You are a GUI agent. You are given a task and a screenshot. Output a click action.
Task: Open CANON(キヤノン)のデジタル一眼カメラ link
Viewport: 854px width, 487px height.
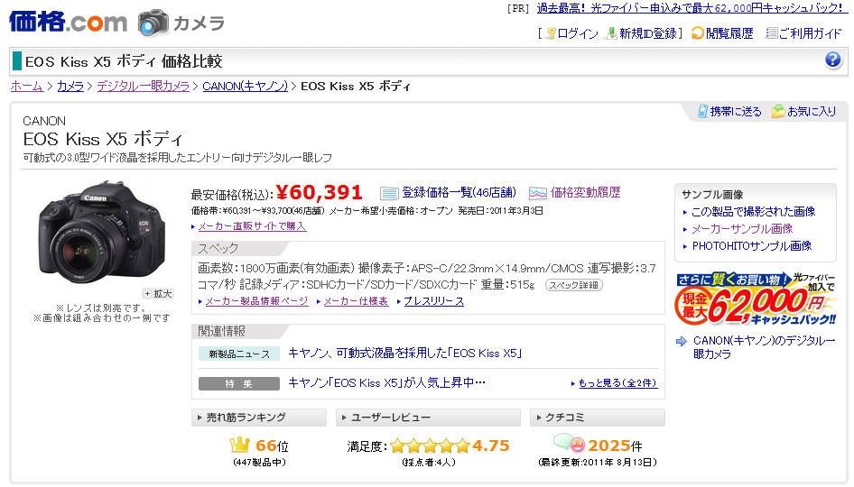point(764,347)
